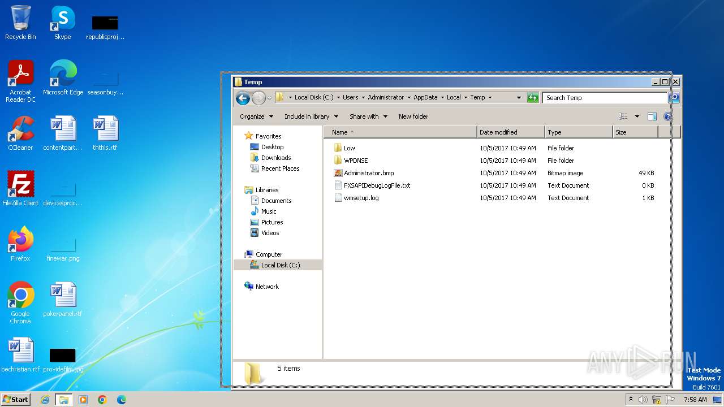Click AppData in the address breadcrumb
Viewport: 724px width, 407px height.
425,97
